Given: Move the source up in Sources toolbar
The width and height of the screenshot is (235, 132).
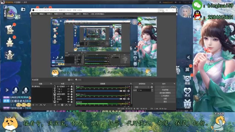Looking at the screenshot, I should coord(66,105).
